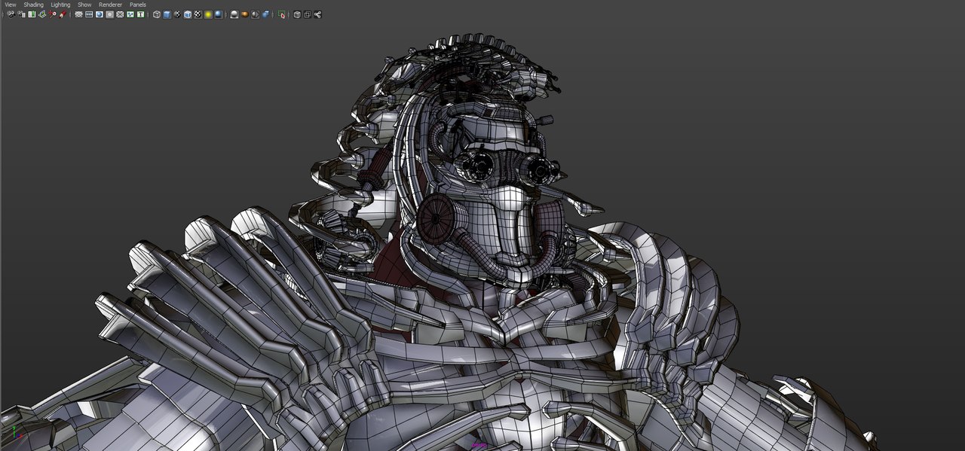
Task: Toggle the Field Chart icon
Action: point(120,14)
